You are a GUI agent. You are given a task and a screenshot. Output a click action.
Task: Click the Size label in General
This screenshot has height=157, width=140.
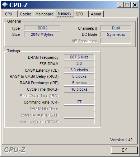click(x=16, y=34)
